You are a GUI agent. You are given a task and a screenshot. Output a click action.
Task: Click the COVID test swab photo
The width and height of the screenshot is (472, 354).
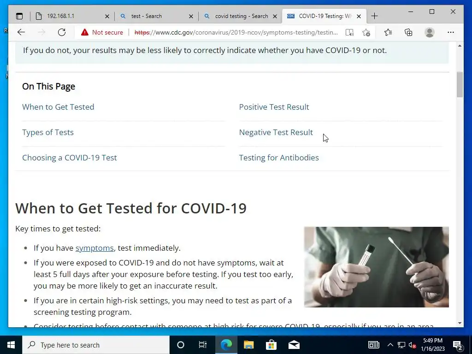[x=376, y=267]
